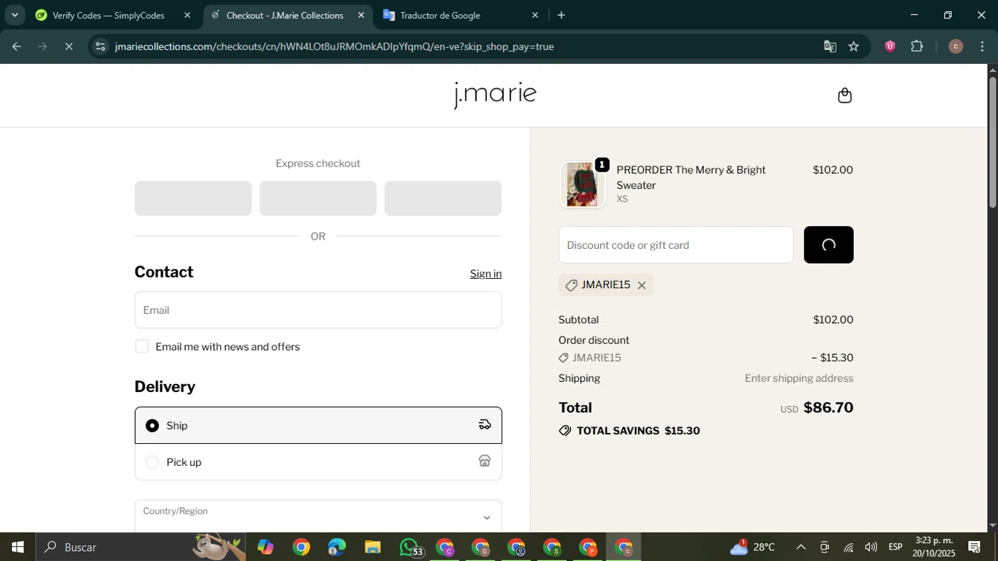998x561 pixels.
Task: Open the tab search dropdown arrow
Action: pyautogui.click(x=15, y=15)
